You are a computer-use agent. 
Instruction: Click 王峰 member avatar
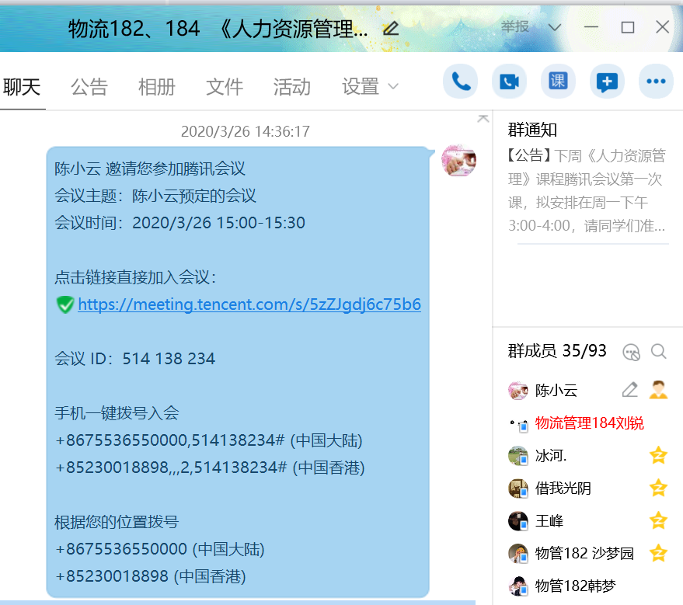pyautogui.click(x=518, y=520)
